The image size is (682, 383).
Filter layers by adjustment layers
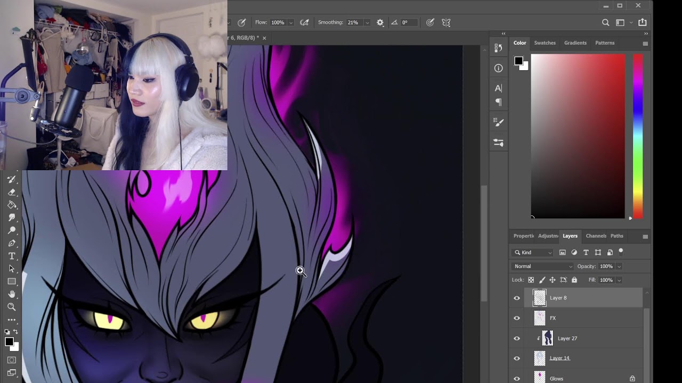point(574,252)
